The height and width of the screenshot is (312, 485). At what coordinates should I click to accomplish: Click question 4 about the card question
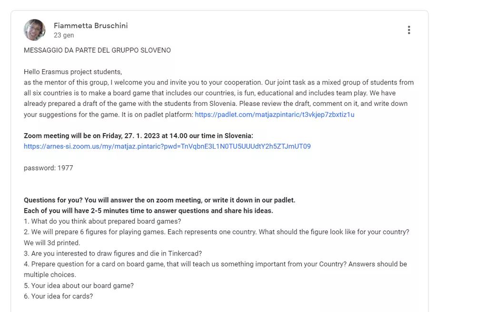coord(215,264)
